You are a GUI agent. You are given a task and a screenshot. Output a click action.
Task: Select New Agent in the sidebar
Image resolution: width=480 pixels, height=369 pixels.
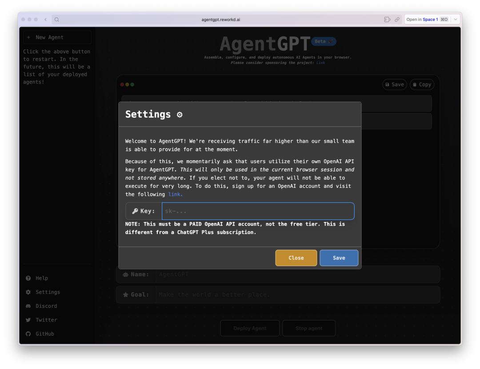coord(49,38)
